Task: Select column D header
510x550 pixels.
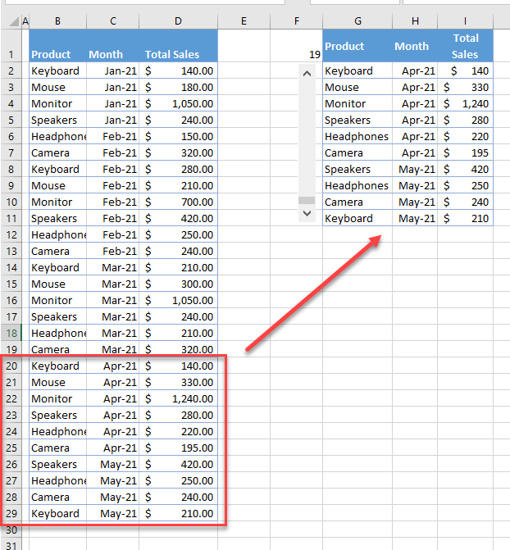Action: click(178, 20)
